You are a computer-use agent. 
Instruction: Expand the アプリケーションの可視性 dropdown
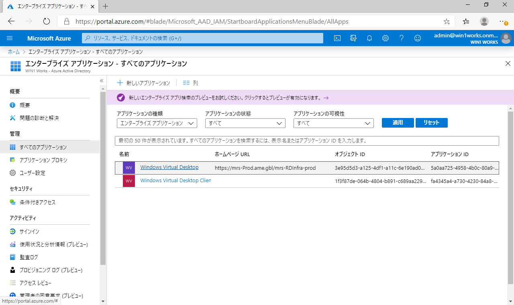pyautogui.click(x=334, y=123)
